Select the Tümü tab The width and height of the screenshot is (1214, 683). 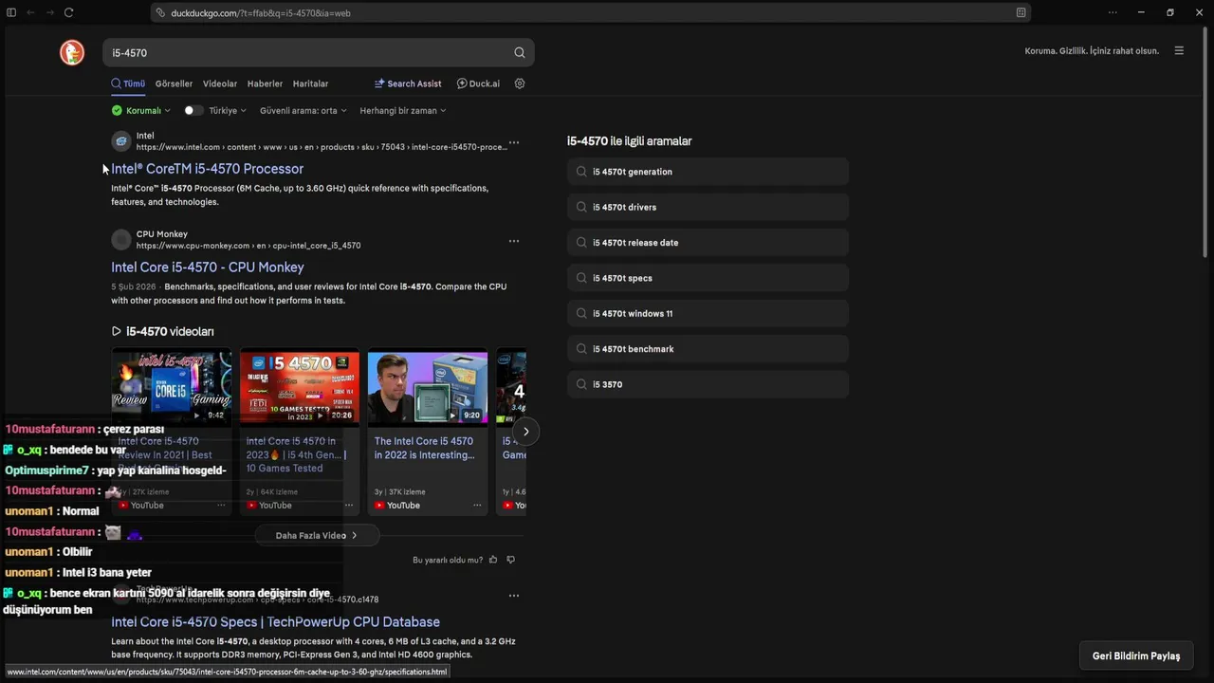(x=128, y=83)
